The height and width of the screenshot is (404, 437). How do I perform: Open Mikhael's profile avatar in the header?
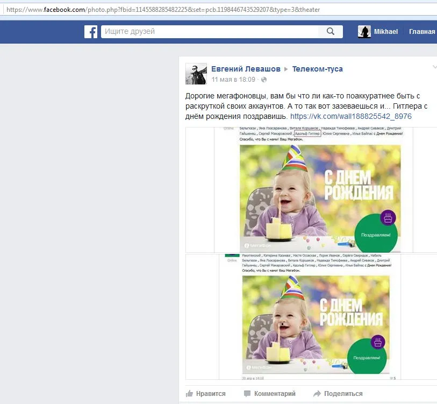pos(364,32)
